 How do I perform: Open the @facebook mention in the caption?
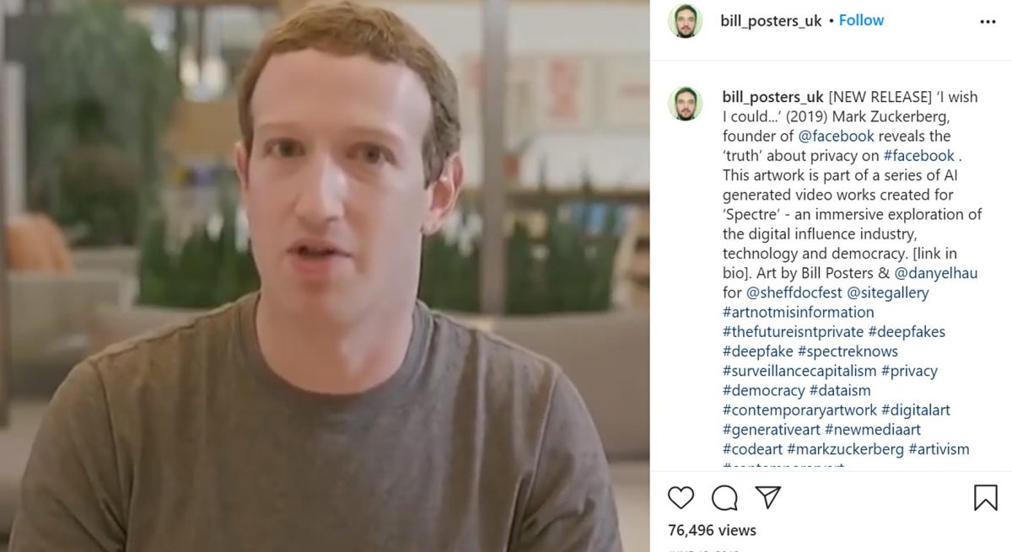[x=836, y=136]
